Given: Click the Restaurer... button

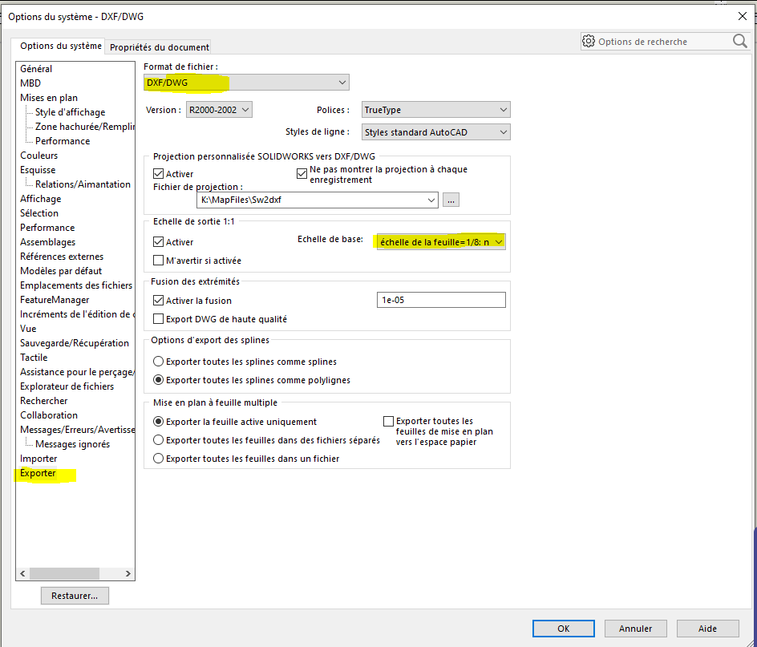Looking at the screenshot, I should [x=75, y=596].
